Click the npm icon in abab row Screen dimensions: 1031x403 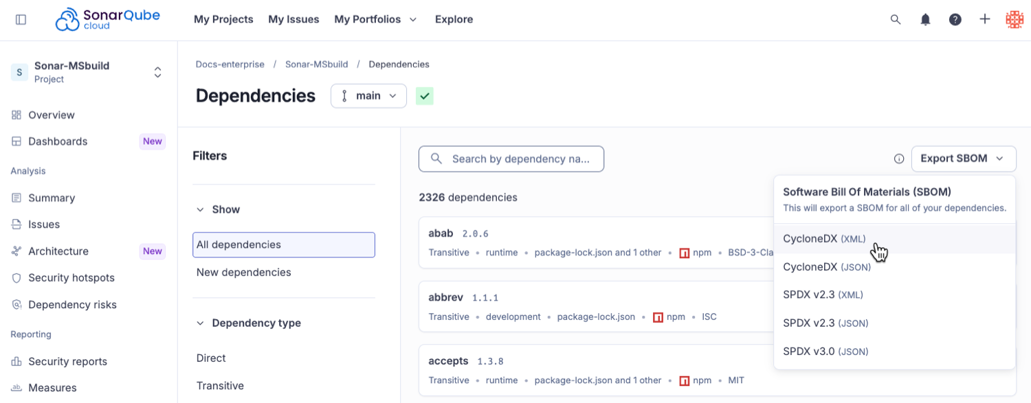(x=684, y=253)
